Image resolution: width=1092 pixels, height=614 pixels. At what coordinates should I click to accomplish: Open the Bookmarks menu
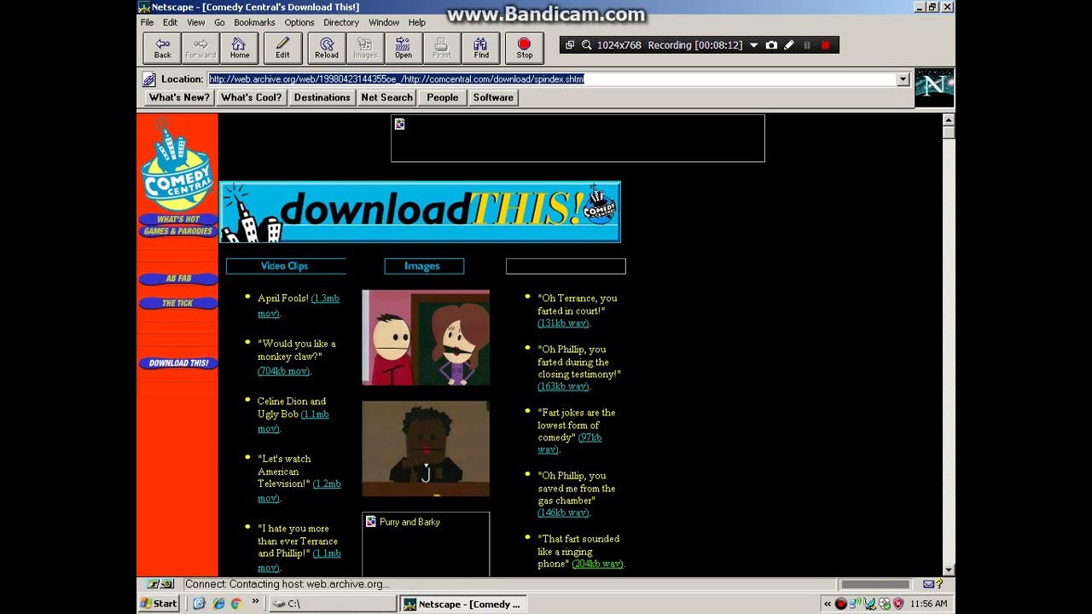click(x=254, y=22)
